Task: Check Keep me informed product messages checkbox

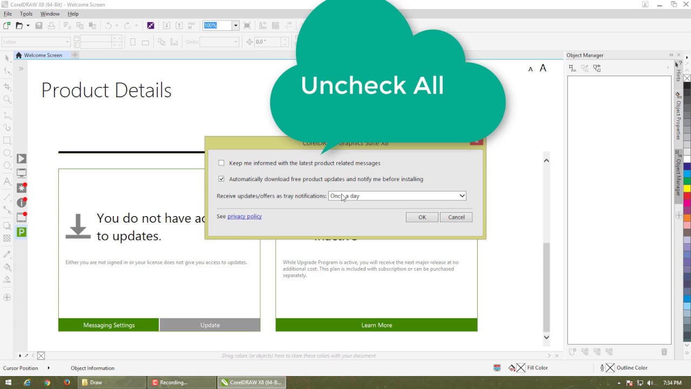Action: 221,163
